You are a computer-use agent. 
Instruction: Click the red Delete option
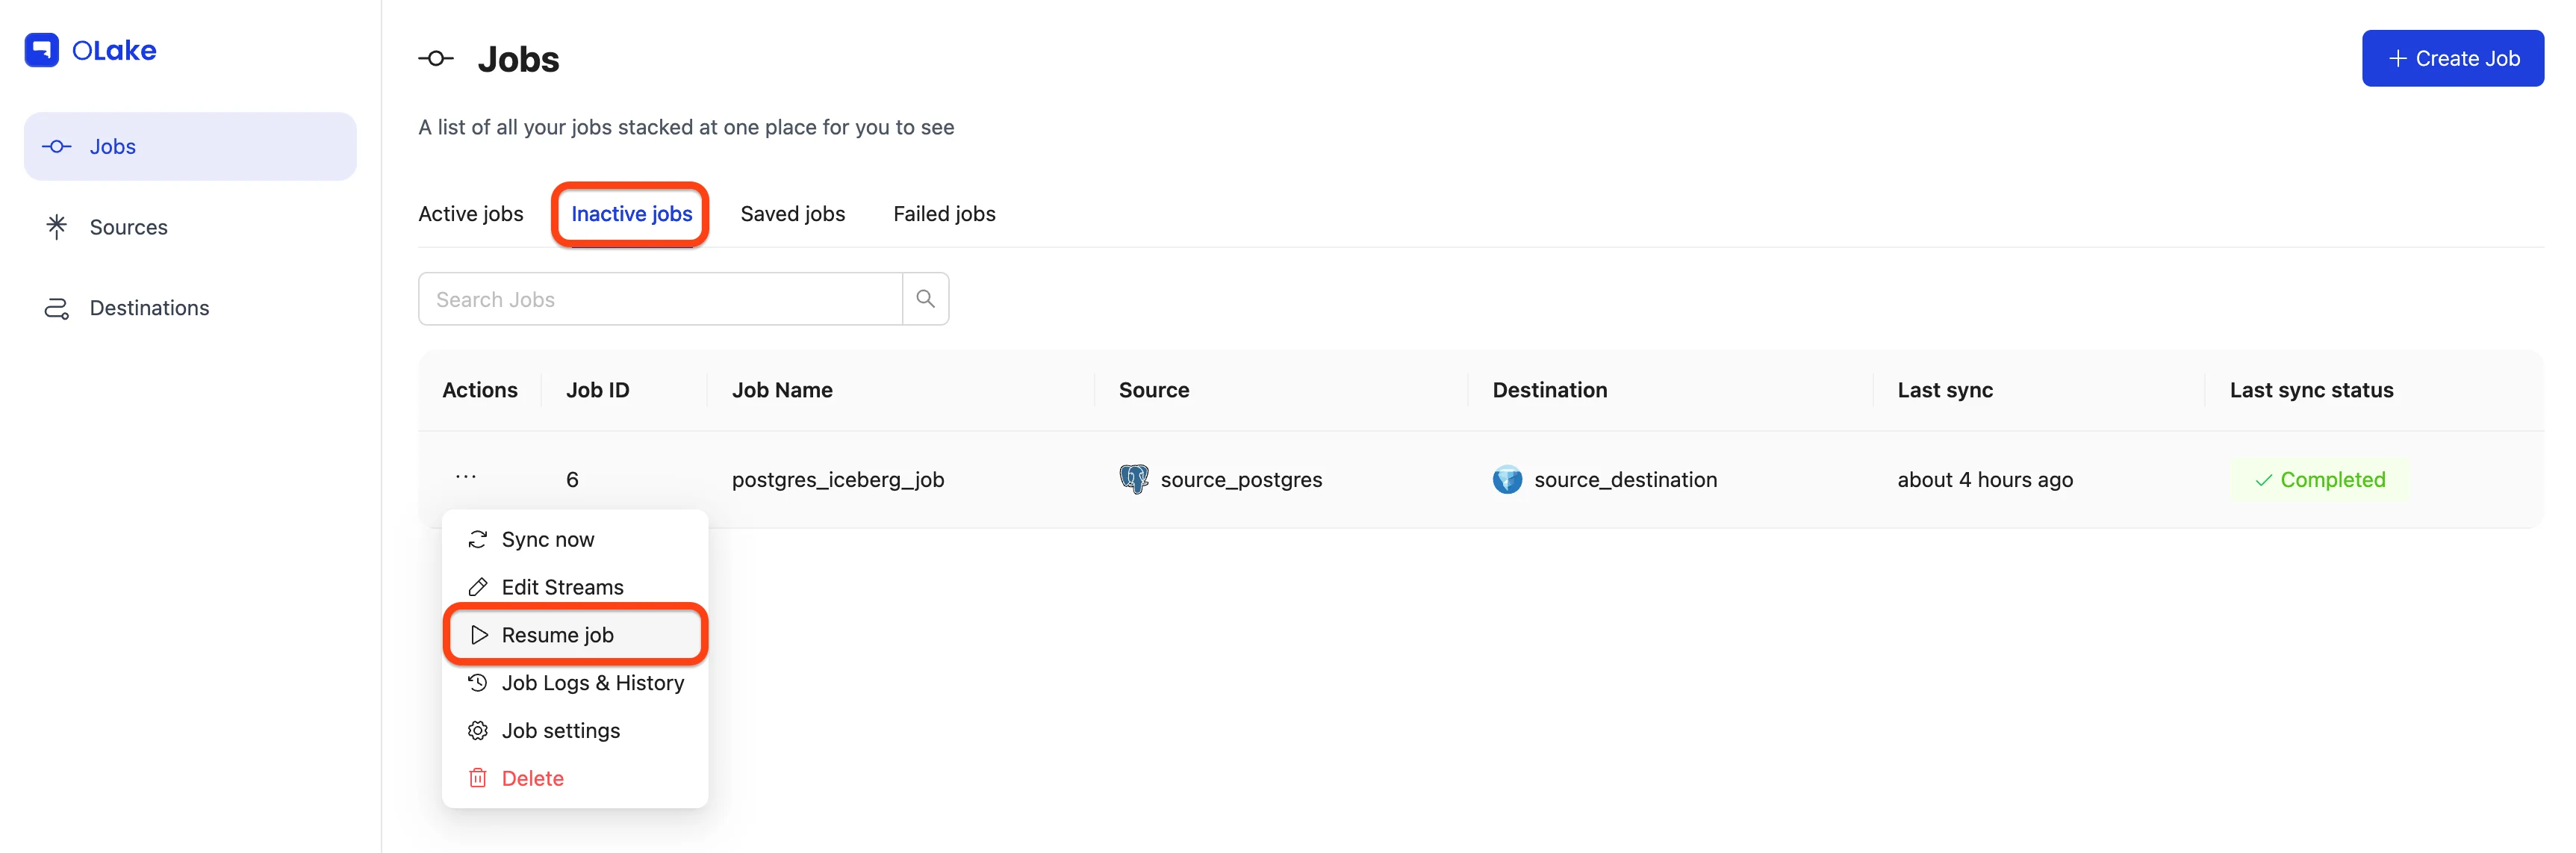tap(532, 778)
